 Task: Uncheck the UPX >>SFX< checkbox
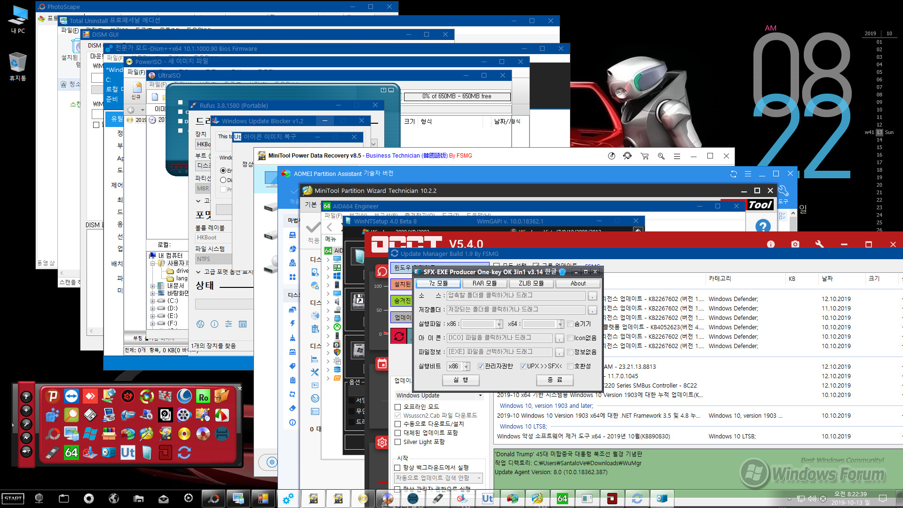point(523,366)
